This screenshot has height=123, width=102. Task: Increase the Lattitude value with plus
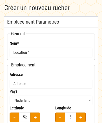click(35, 117)
